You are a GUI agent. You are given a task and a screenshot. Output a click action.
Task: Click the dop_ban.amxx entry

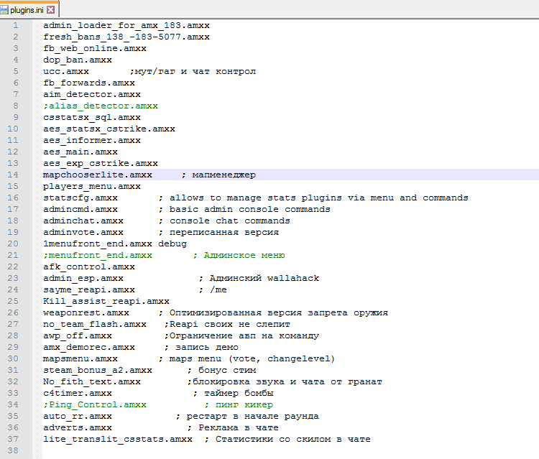tap(78, 60)
